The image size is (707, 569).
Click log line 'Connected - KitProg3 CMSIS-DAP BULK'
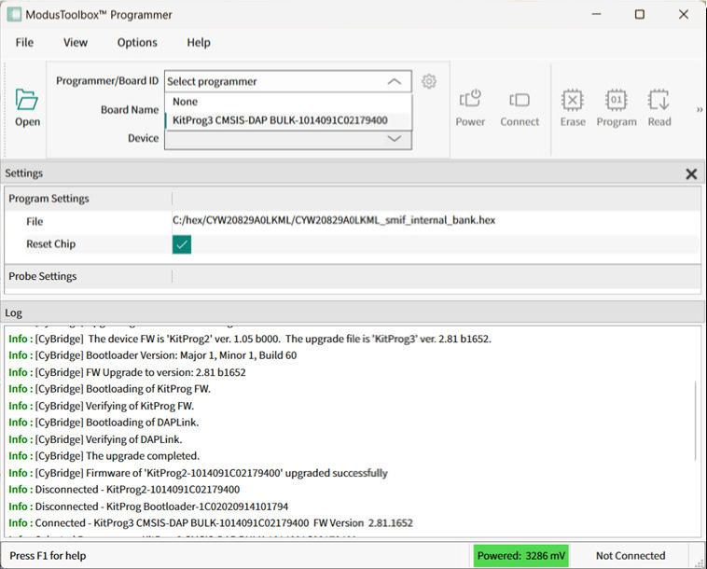tap(211, 523)
